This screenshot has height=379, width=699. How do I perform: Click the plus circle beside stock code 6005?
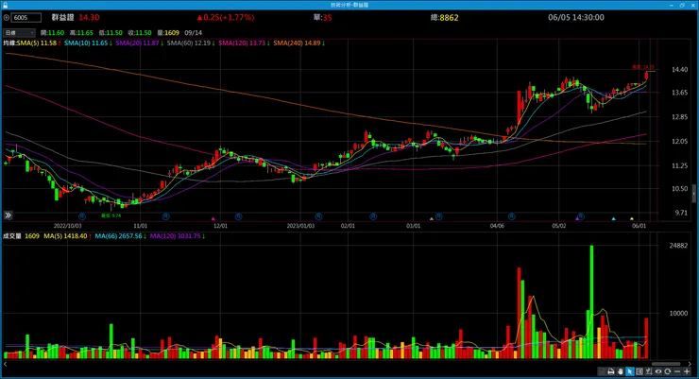point(7,18)
